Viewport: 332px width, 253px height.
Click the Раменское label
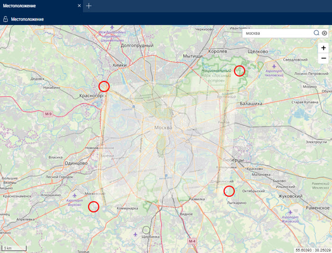point(318,208)
